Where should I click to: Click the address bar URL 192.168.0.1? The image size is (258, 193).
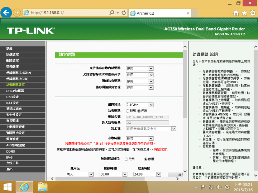point(47,13)
